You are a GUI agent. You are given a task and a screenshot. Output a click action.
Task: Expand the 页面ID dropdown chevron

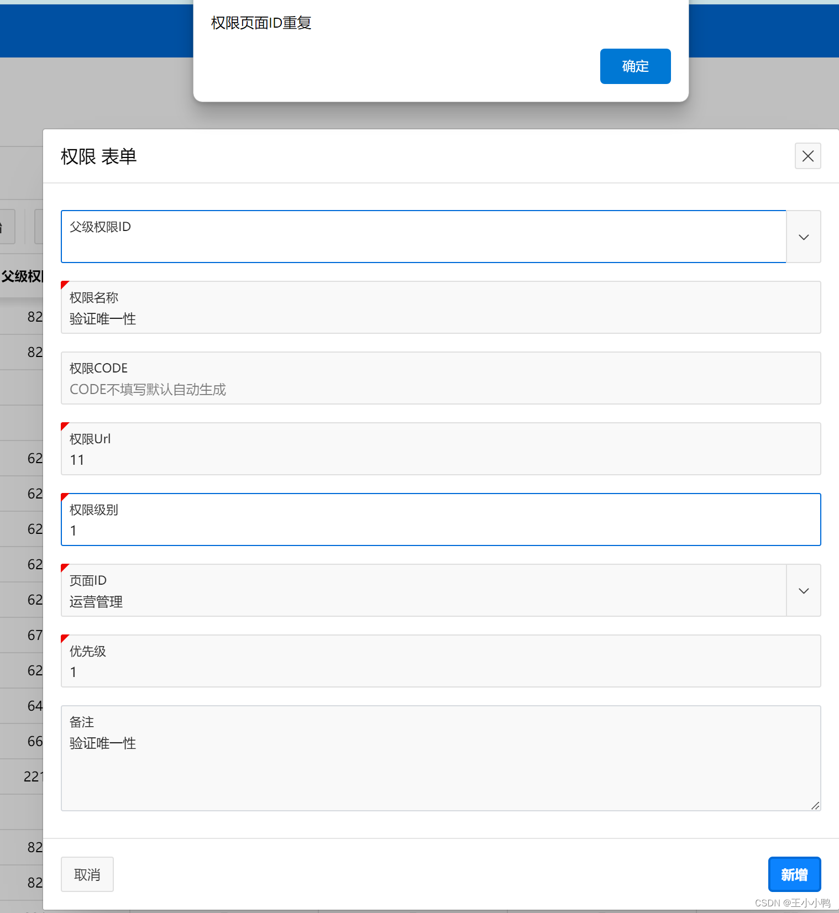point(804,590)
